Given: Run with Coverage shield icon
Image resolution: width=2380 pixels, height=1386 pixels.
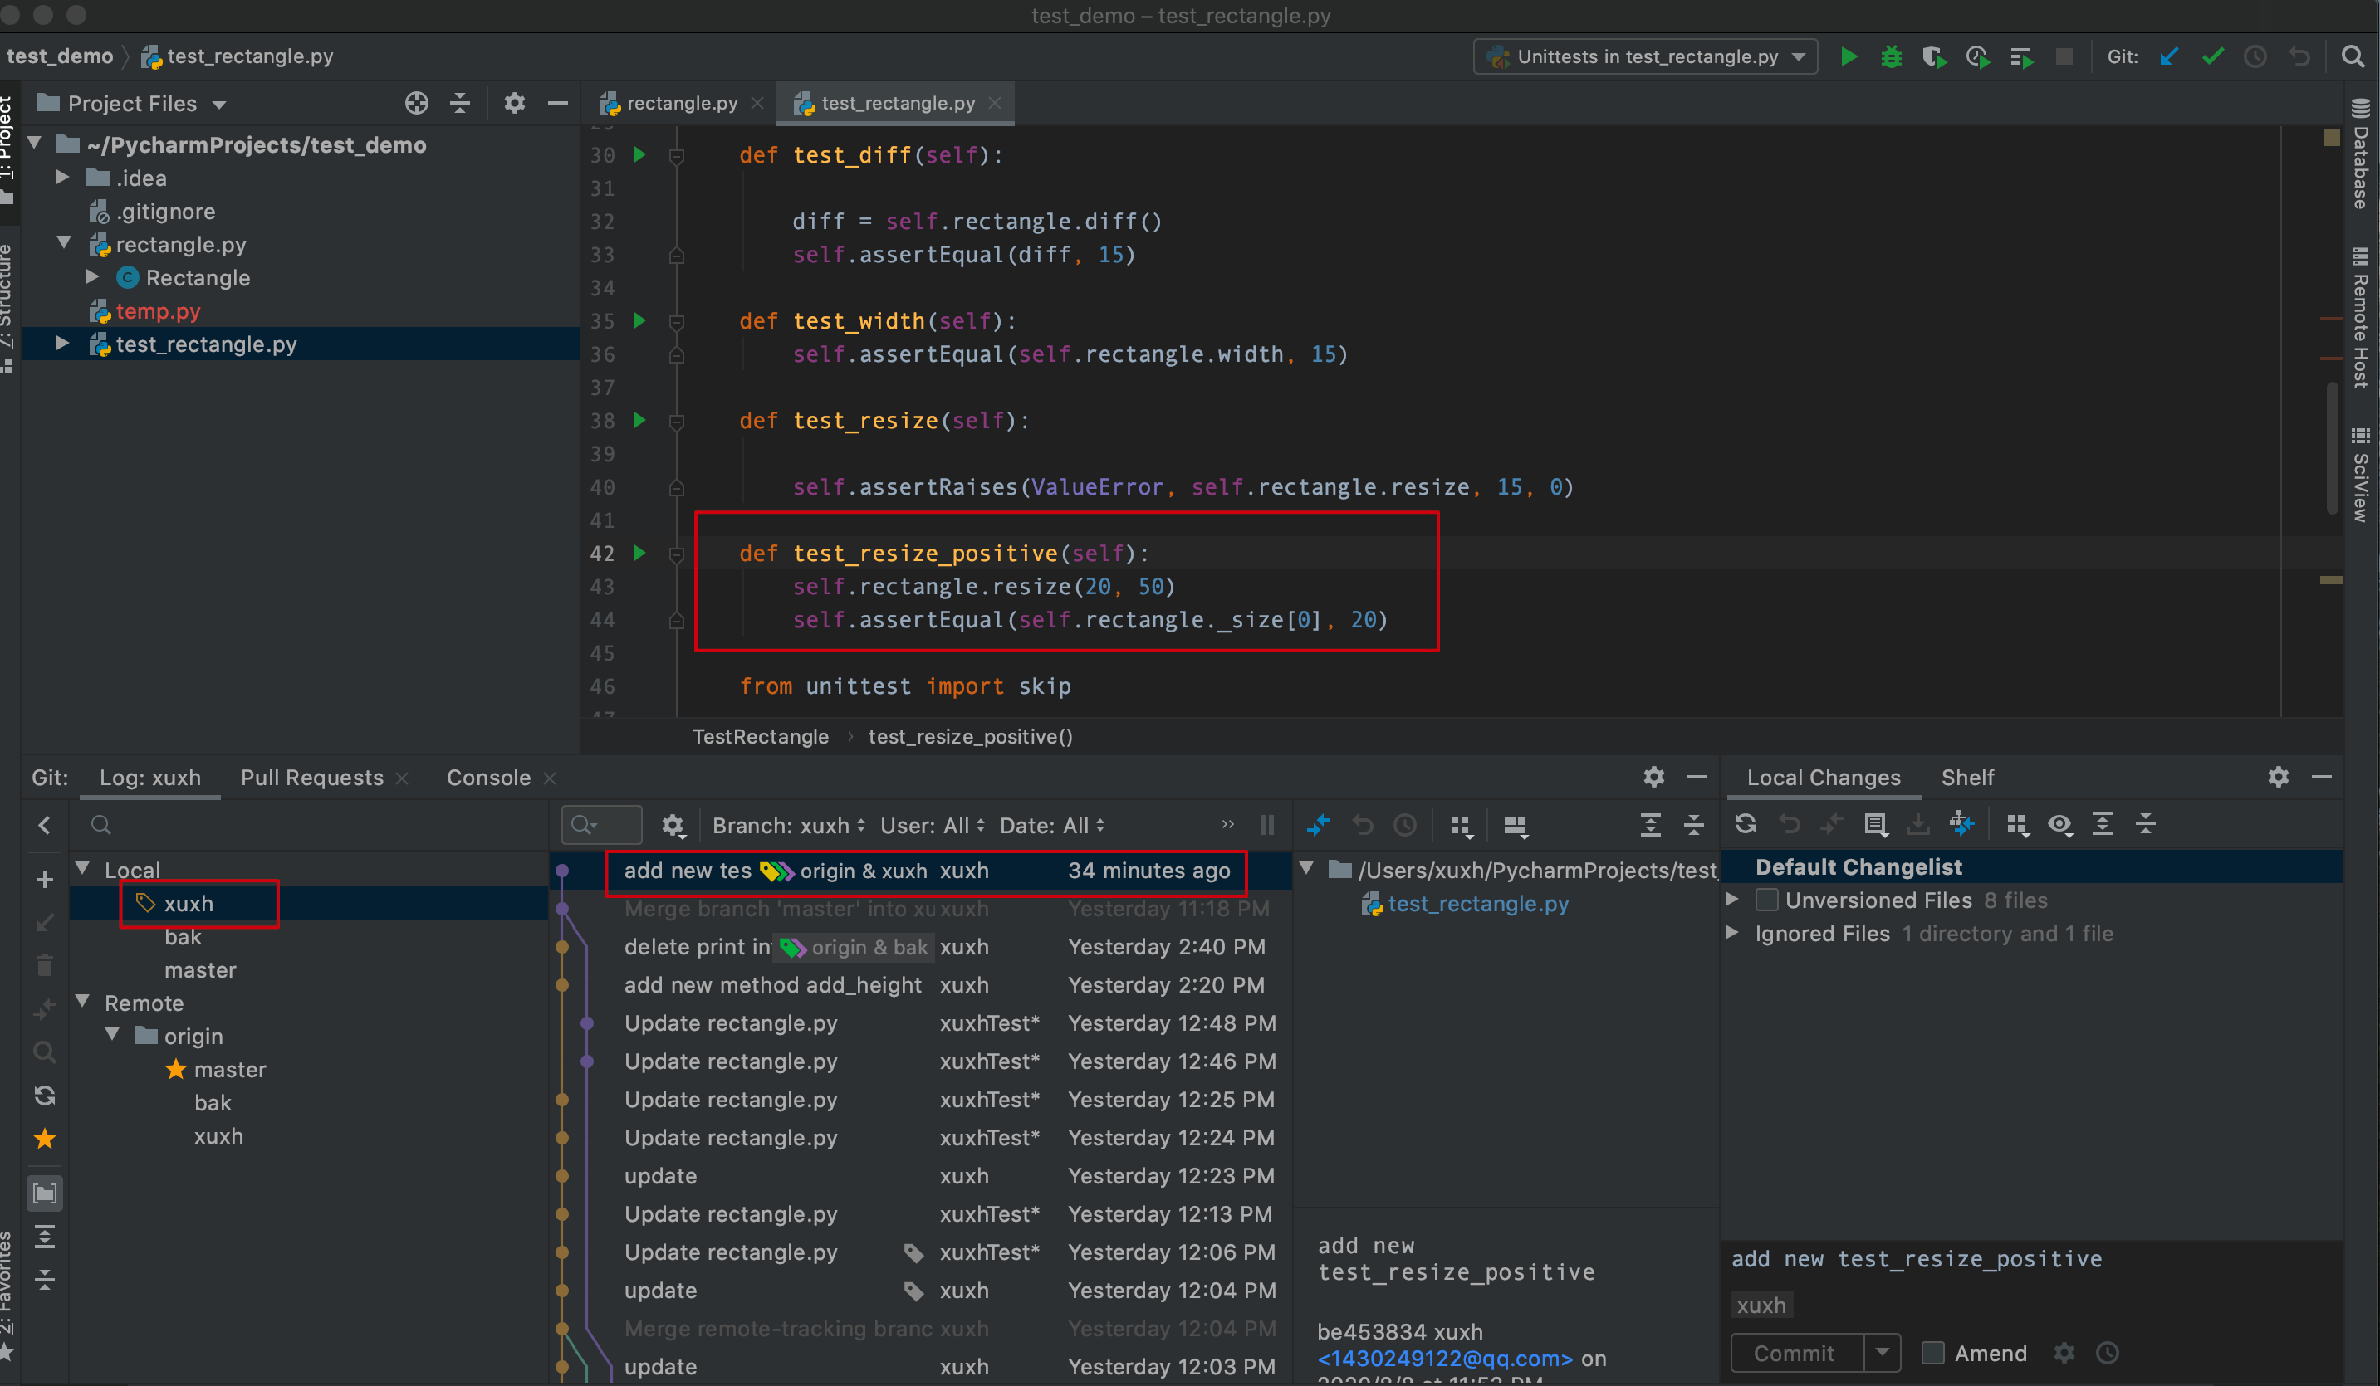Looking at the screenshot, I should pos(1933,56).
